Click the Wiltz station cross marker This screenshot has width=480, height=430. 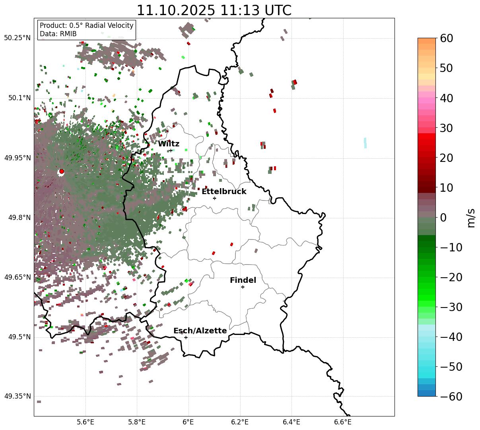point(171,150)
